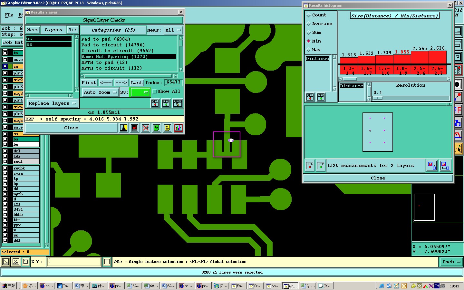Click the All layers button
This screenshot has height=290, width=464.
[x=72, y=30]
